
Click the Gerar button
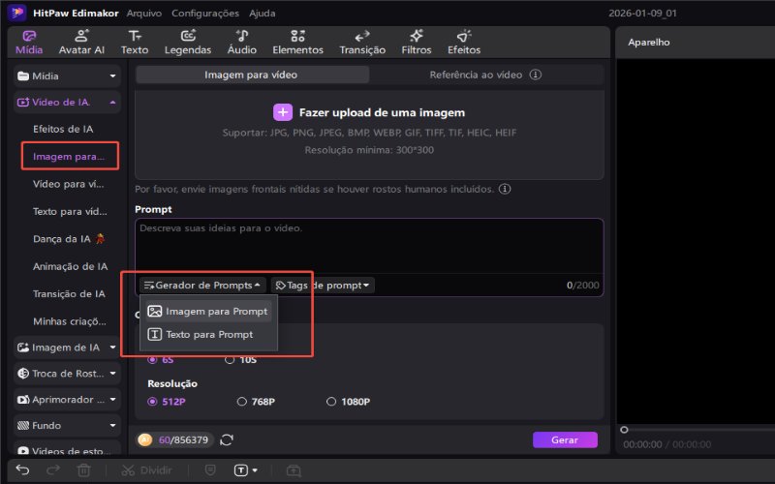pyautogui.click(x=565, y=439)
